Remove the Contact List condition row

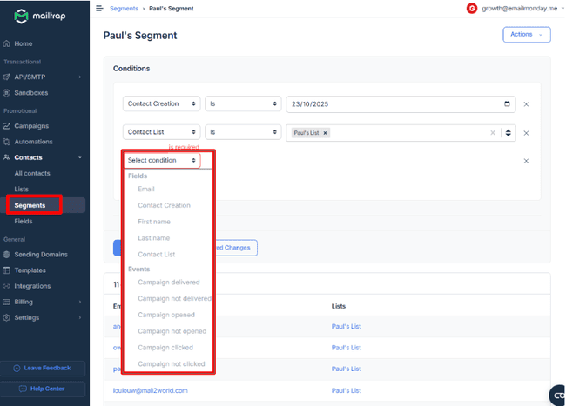point(526,133)
